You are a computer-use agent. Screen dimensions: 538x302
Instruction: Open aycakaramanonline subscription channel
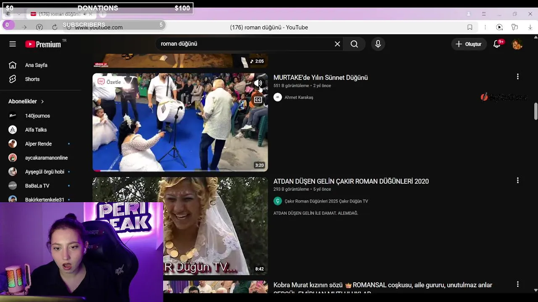(46, 158)
